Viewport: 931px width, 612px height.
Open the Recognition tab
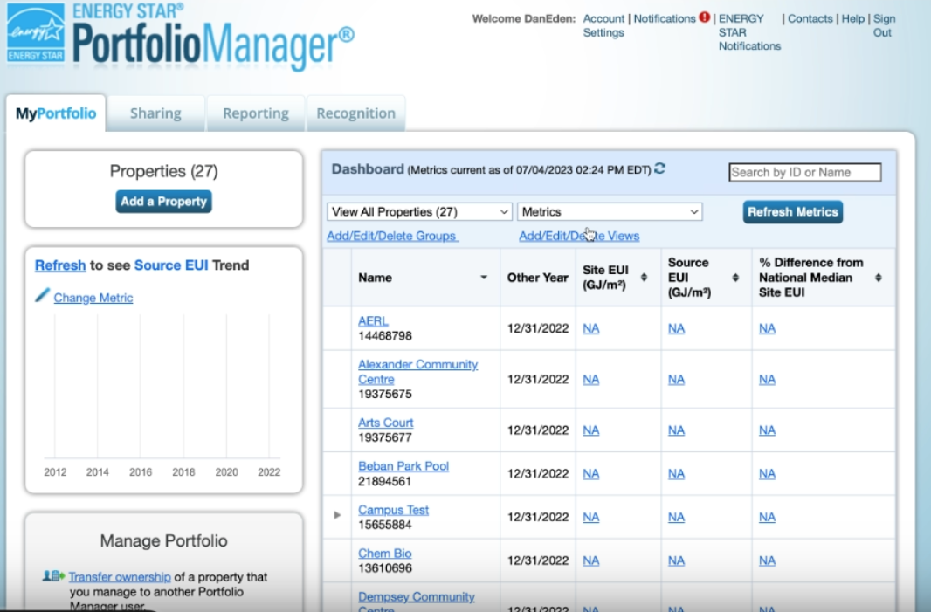pyautogui.click(x=355, y=113)
